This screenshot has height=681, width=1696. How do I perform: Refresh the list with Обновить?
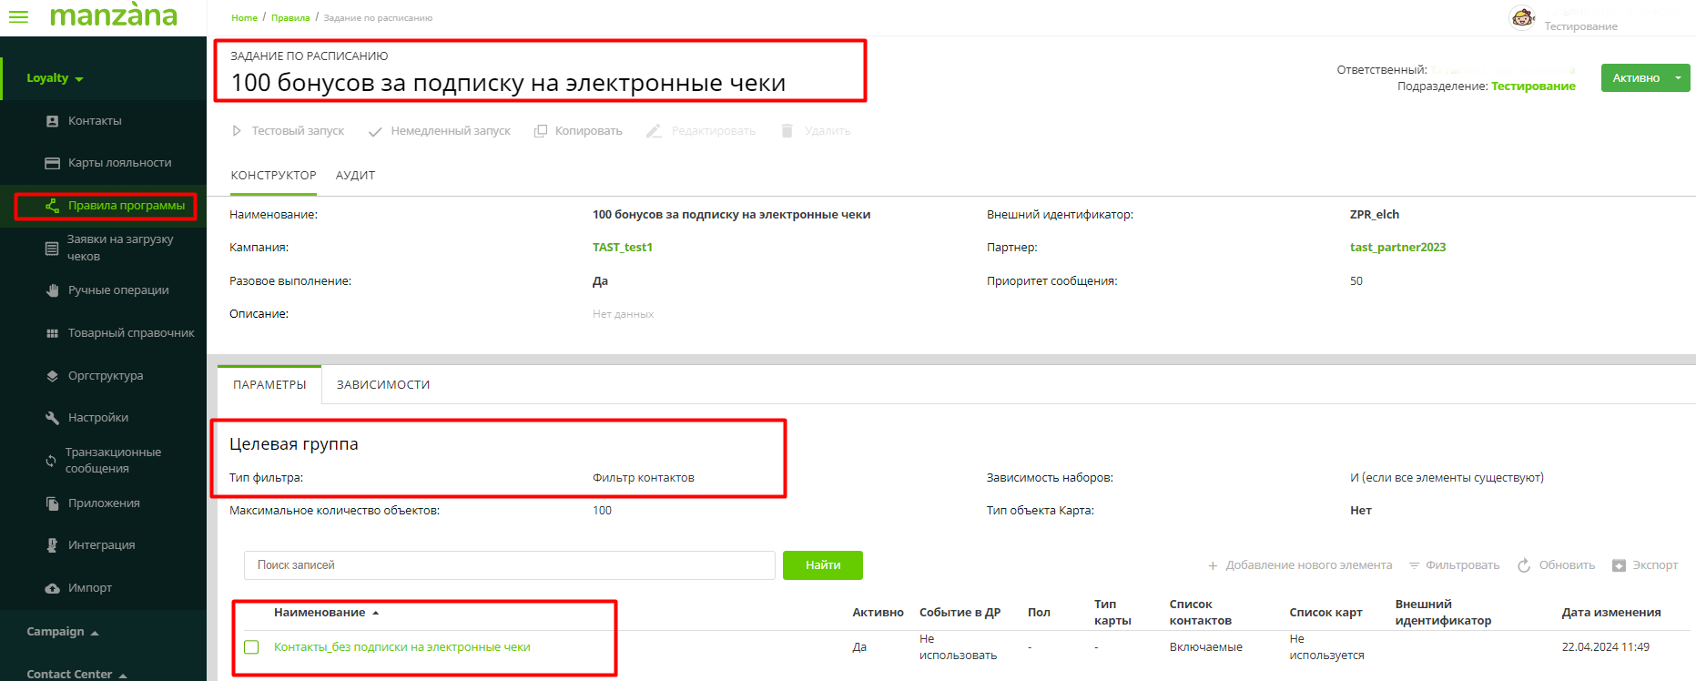[x=1556, y=565]
